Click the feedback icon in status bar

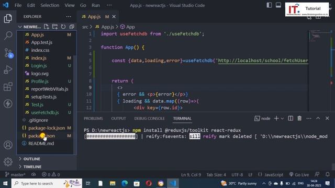pos(317,174)
